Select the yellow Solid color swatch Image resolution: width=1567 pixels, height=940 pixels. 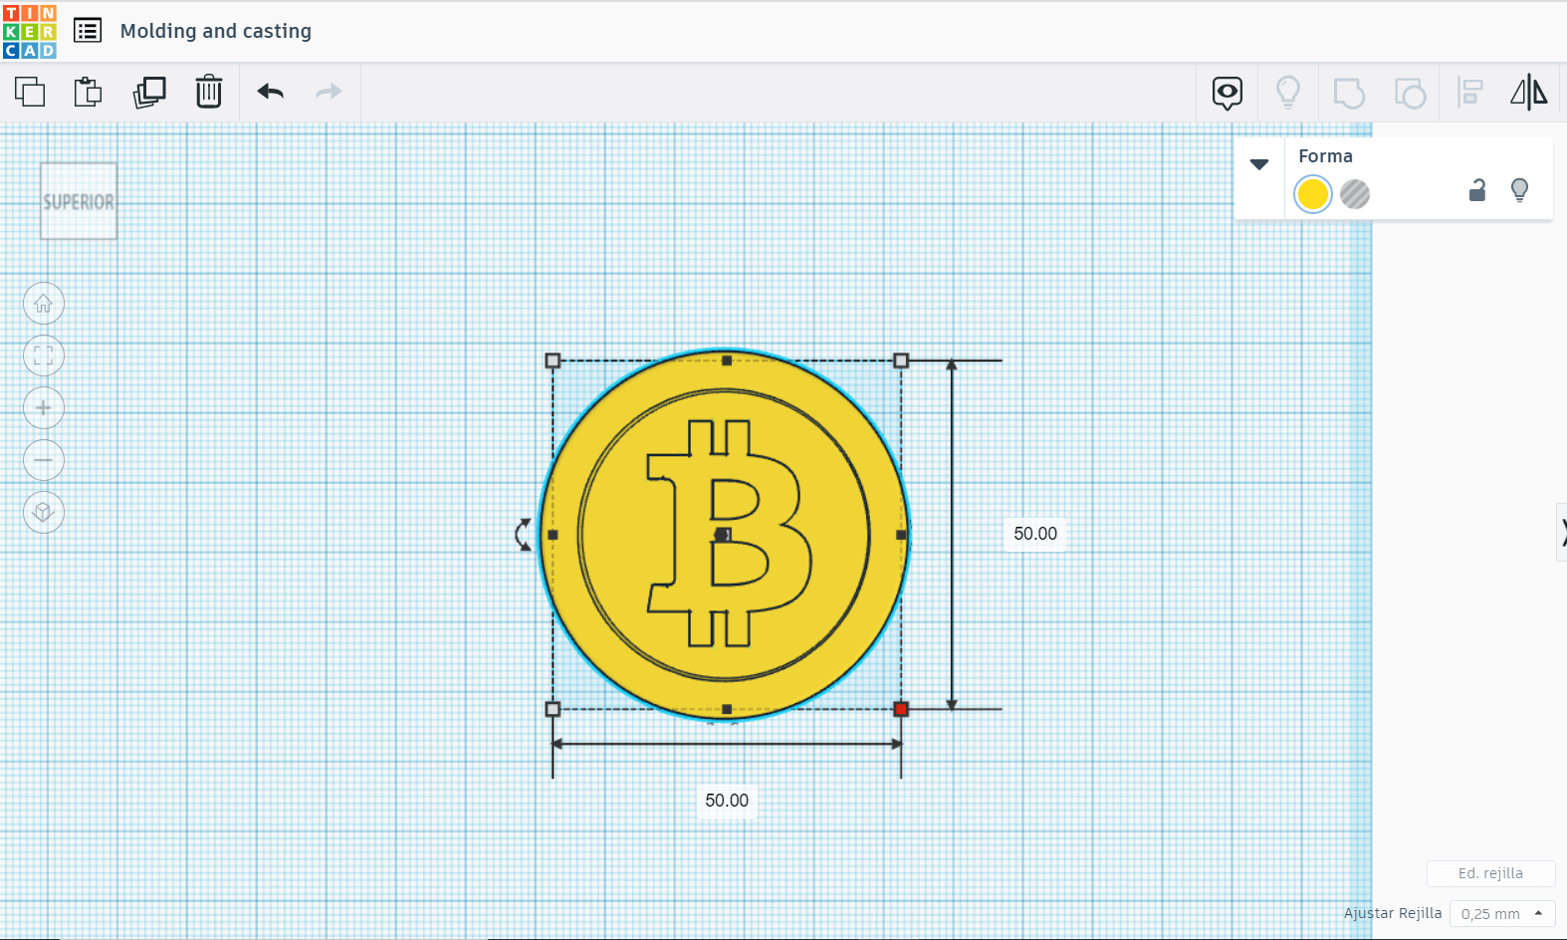coord(1313,194)
